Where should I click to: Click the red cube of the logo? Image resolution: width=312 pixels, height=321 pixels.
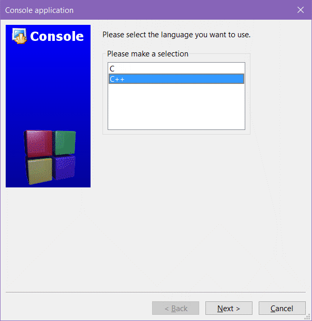point(38,143)
